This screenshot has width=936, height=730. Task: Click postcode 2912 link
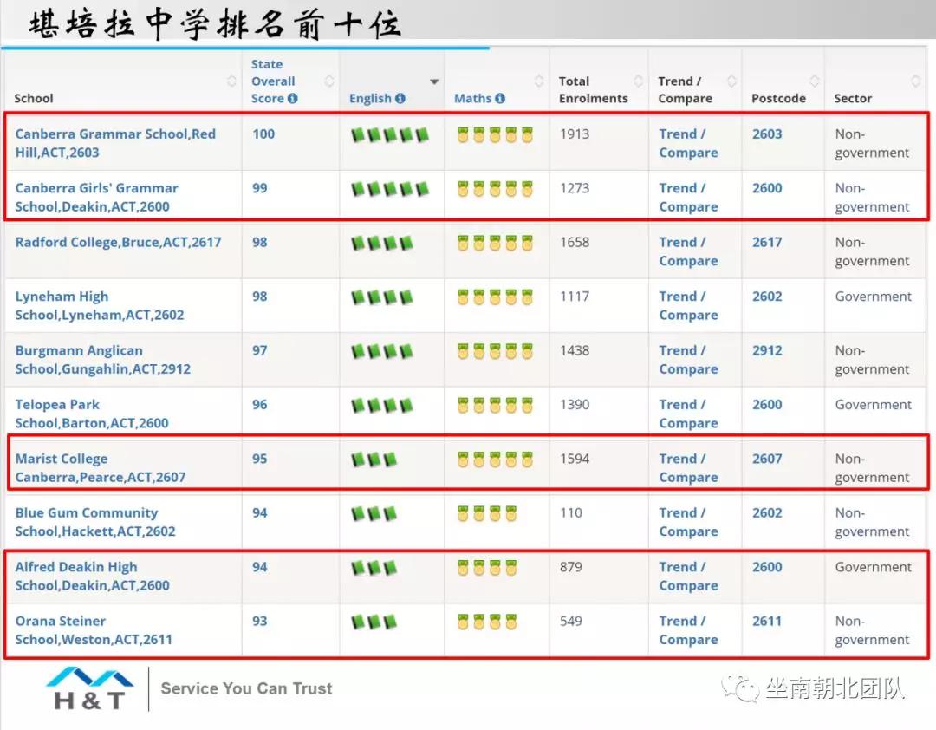pos(767,350)
